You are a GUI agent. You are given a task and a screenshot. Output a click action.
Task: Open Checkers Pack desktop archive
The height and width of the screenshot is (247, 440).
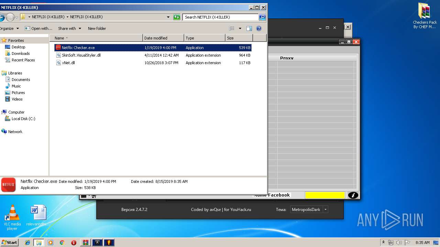425,16
